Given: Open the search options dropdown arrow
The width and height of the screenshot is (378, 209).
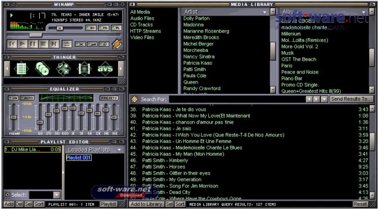Looking at the screenshot, I should pyautogui.click(x=325, y=99).
